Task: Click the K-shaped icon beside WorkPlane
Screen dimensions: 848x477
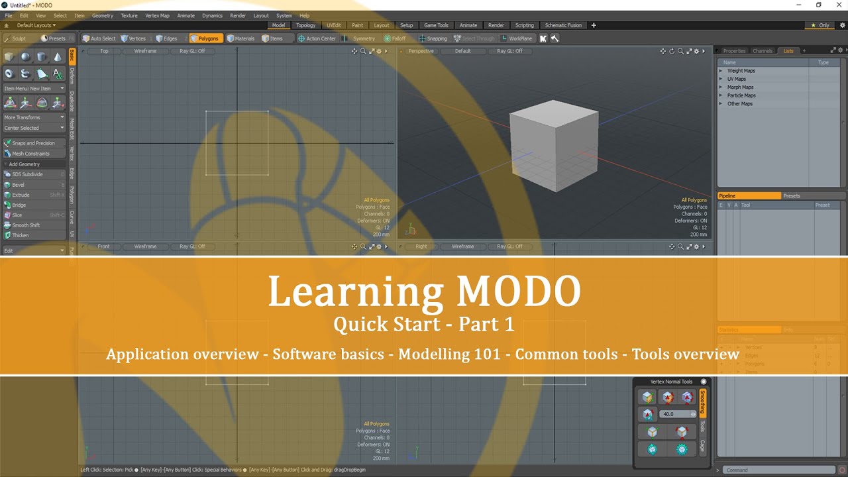Action: pyautogui.click(x=543, y=38)
